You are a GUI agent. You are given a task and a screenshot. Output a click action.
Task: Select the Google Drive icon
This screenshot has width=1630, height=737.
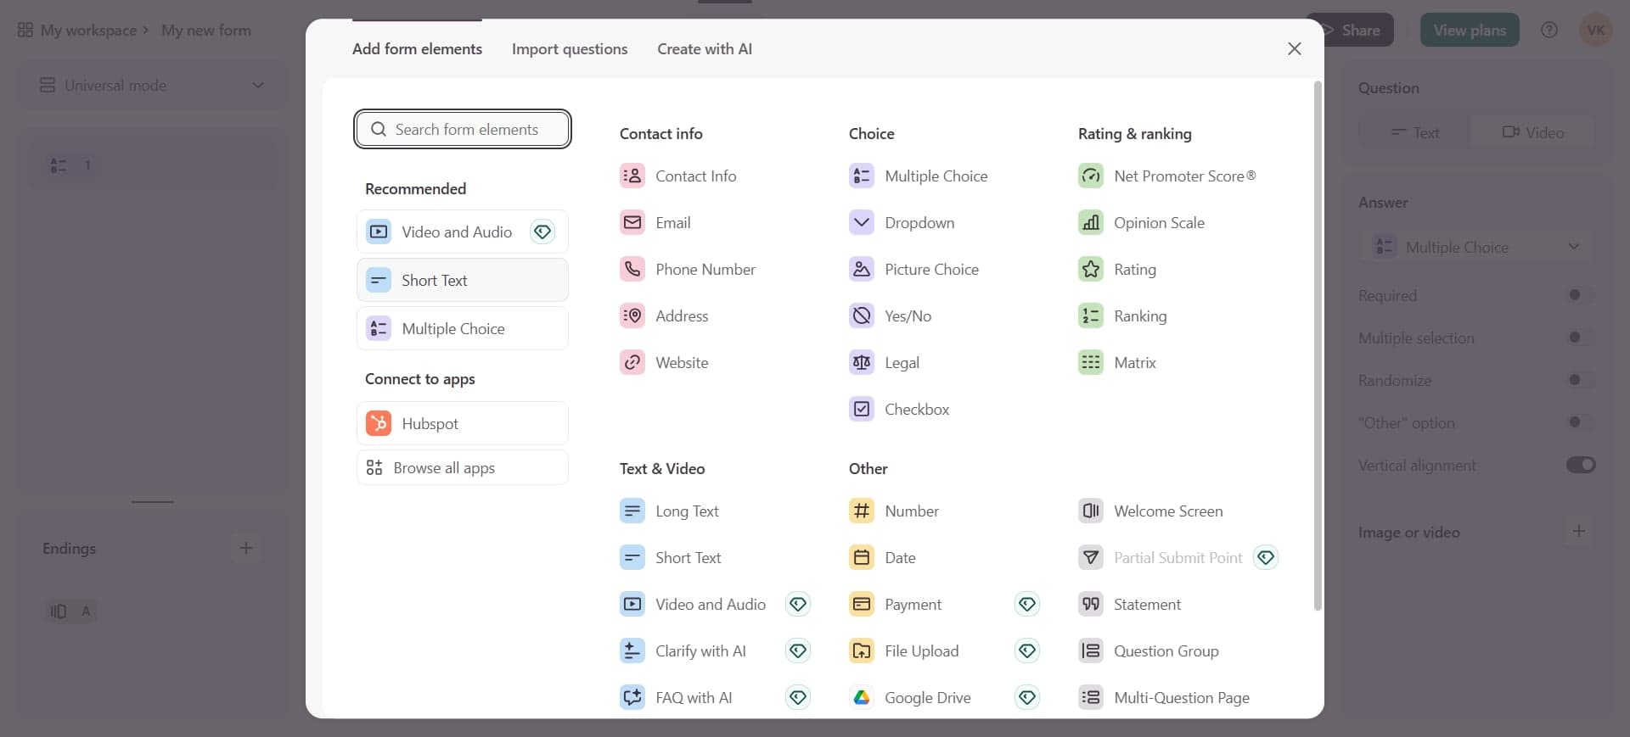pyautogui.click(x=861, y=698)
